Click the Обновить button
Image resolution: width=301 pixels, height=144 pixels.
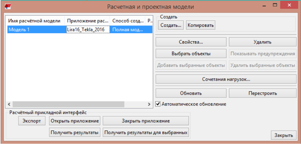pyautogui.click(x=191, y=93)
